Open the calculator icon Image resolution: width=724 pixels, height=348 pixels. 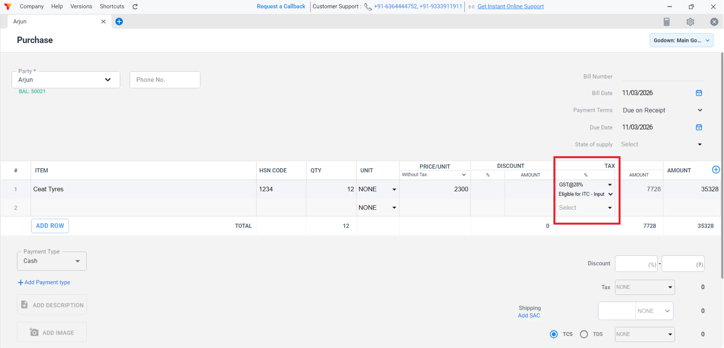click(x=667, y=22)
